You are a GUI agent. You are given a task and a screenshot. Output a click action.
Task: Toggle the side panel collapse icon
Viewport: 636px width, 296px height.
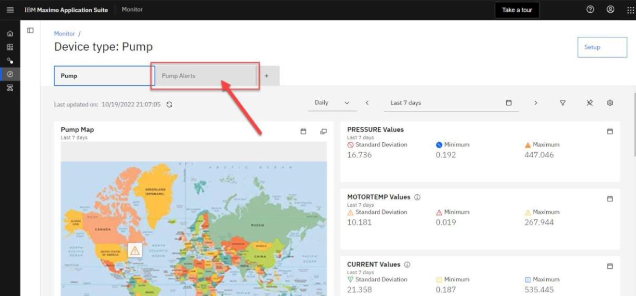click(30, 30)
